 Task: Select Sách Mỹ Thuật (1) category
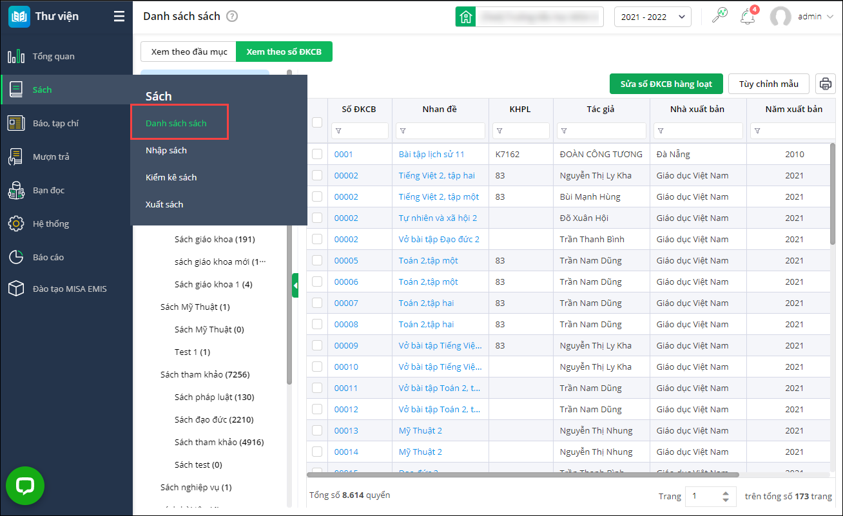195,307
